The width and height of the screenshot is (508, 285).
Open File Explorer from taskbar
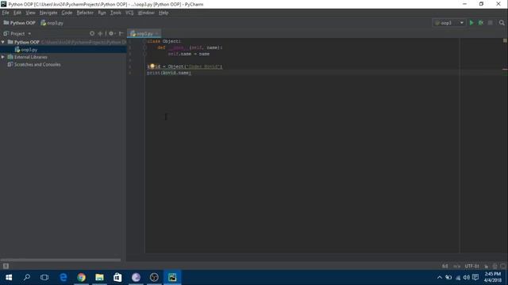tap(99, 277)
